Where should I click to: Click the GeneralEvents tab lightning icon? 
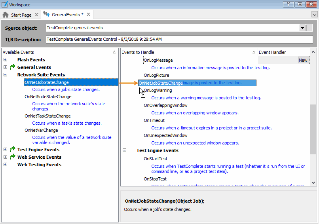(x=47, y=15)
